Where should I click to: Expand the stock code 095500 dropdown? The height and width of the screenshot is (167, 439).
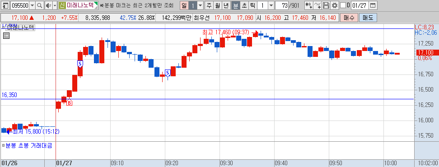32,5
